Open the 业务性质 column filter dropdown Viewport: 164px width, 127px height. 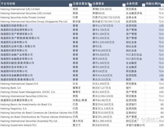[144, 5]
